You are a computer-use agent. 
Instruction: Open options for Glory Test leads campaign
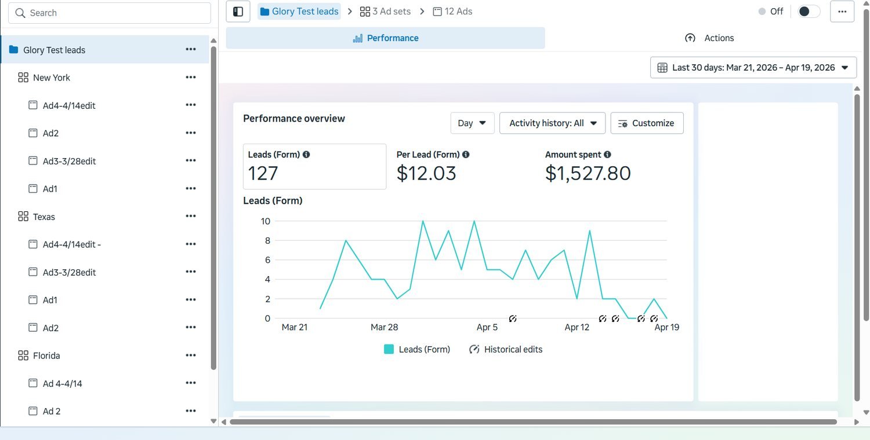pos(191,49)
